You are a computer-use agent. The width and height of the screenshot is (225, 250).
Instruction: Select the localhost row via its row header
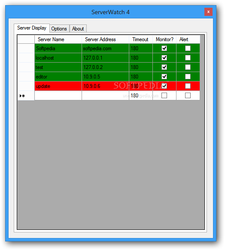click(x=26, y=58)
